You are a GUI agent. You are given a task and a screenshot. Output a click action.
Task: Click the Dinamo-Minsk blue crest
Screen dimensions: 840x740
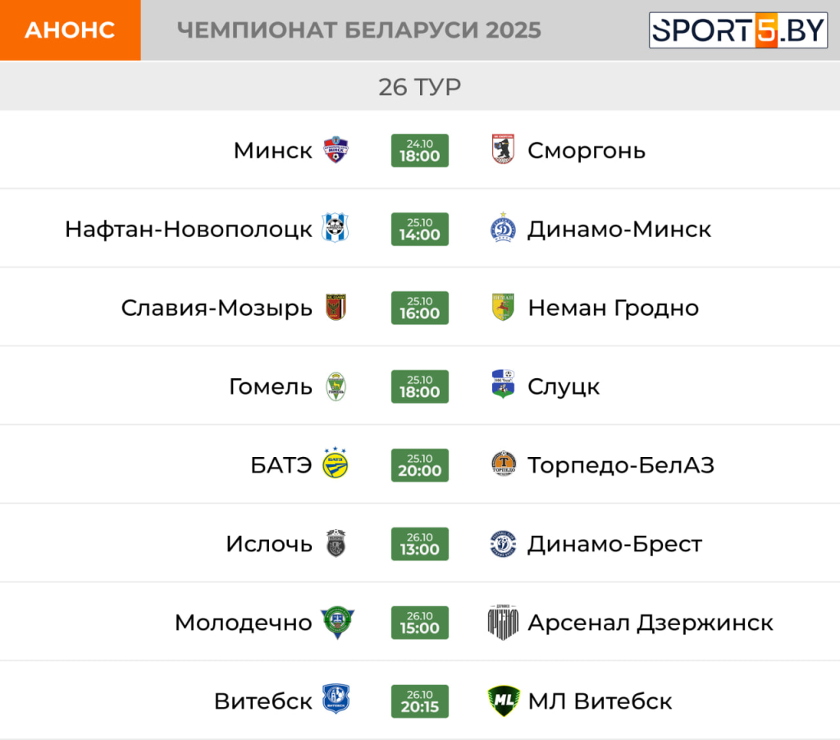[503, 229]
